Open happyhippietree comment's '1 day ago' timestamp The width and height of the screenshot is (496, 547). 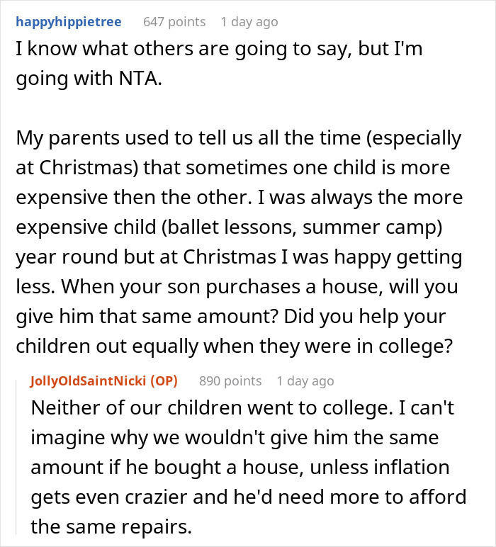[249, 22]
